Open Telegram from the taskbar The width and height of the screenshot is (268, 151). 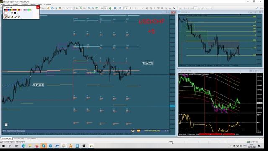[50, 146]
